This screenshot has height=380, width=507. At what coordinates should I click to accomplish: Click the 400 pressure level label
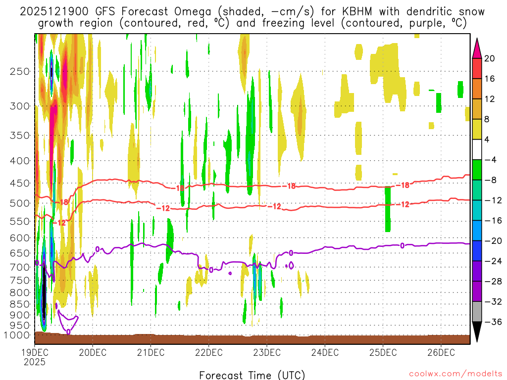click(x=20, y=161)
